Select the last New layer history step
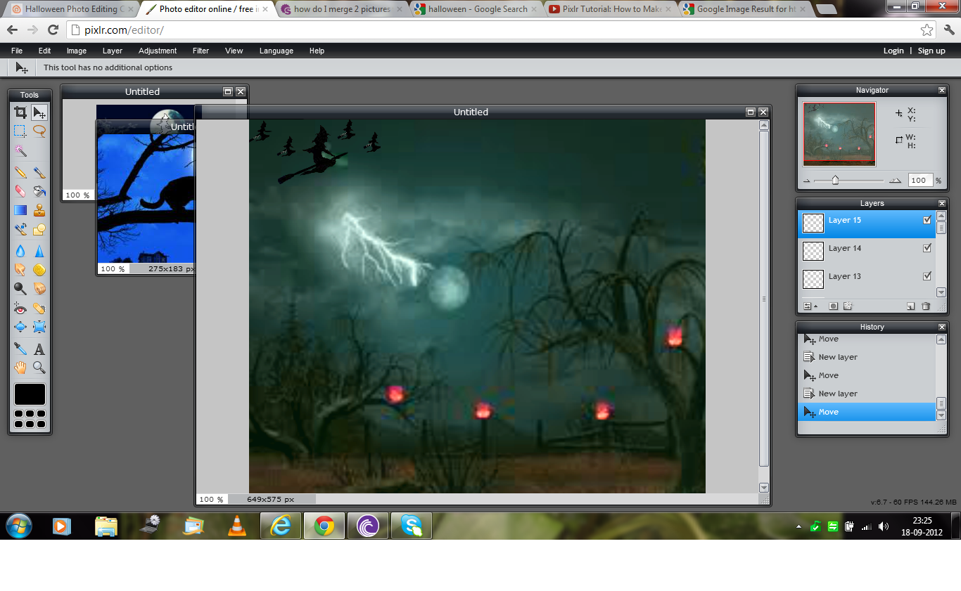 (x=868, y=394)
